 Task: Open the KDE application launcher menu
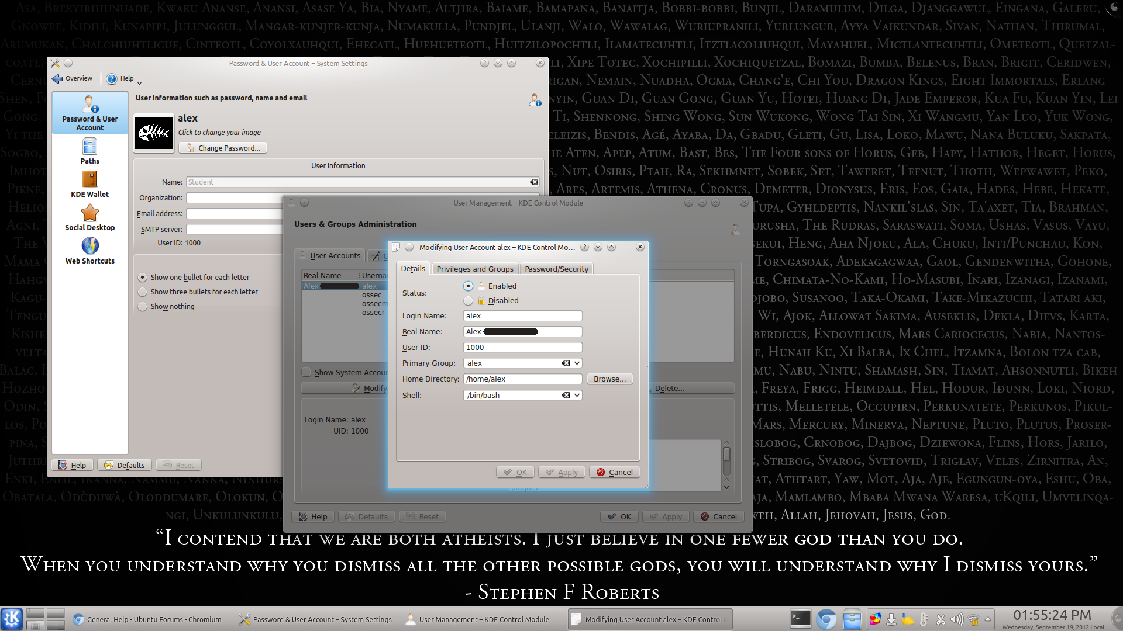(12, 619)
